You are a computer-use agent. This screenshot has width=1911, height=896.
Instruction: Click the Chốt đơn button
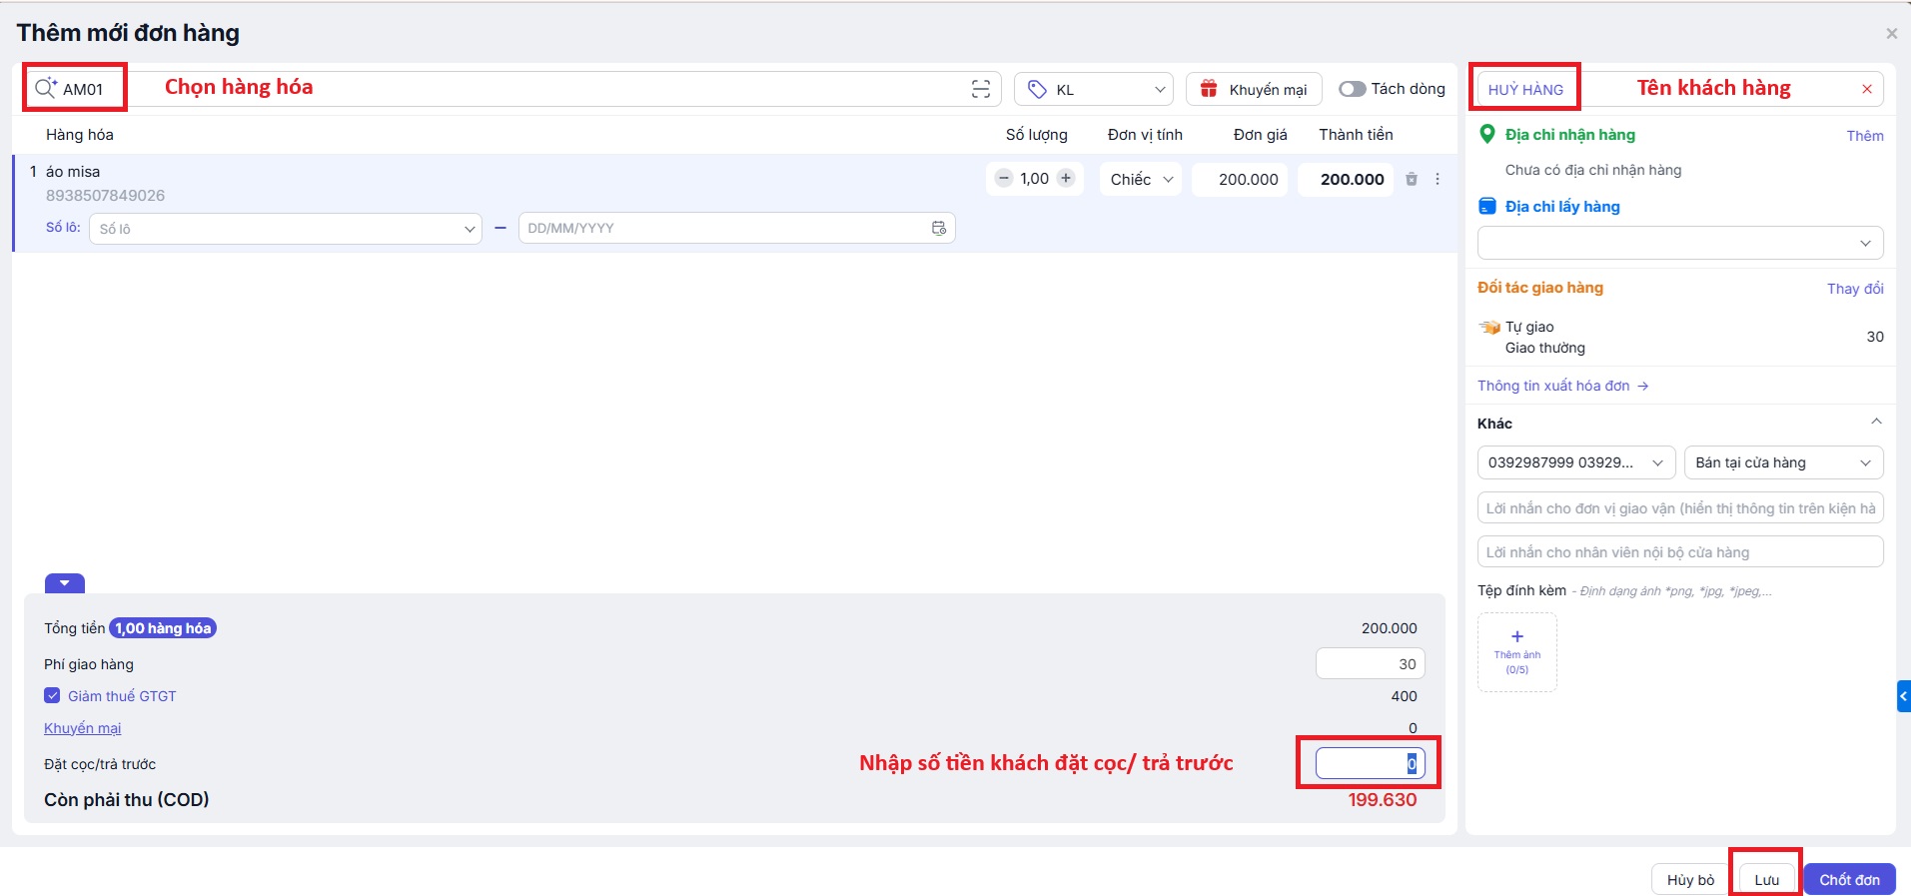(1849, 879)
